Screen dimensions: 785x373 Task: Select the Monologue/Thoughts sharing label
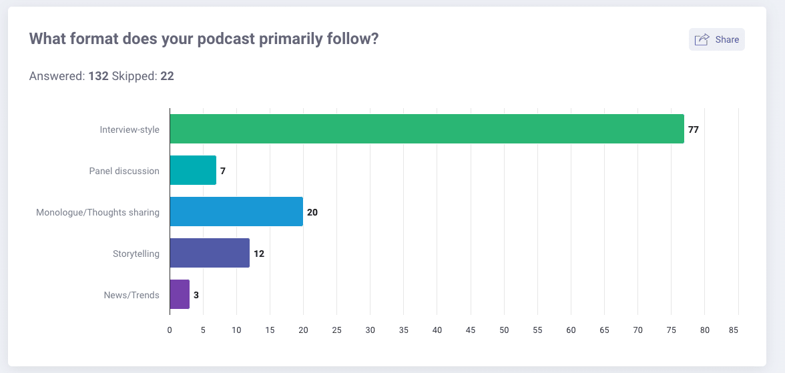pos(97,212)
